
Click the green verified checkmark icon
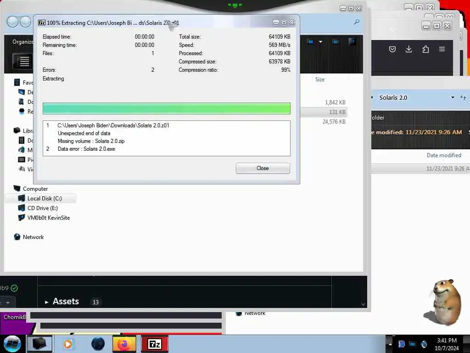click(x=14, y=288)
